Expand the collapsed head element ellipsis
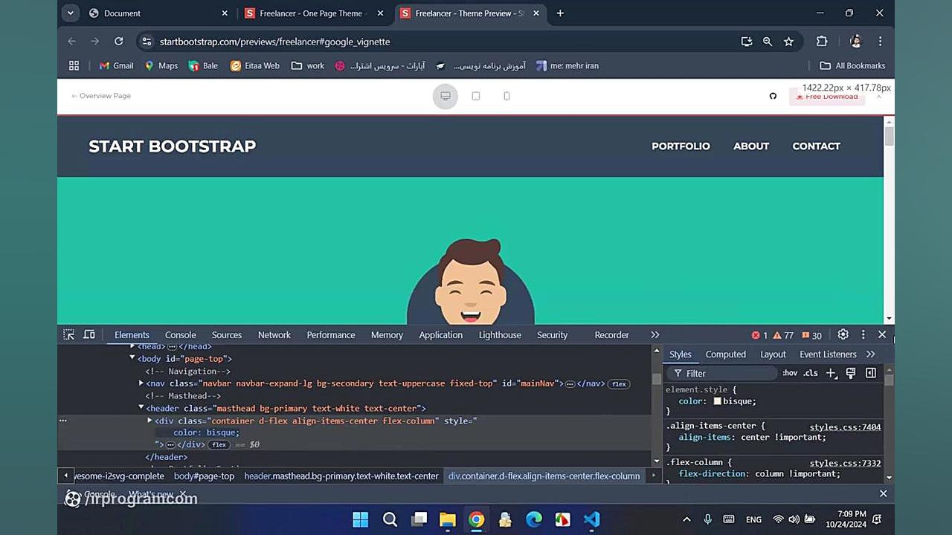The height and width of the screenshot is (535, 952). [x=172, y=347]
